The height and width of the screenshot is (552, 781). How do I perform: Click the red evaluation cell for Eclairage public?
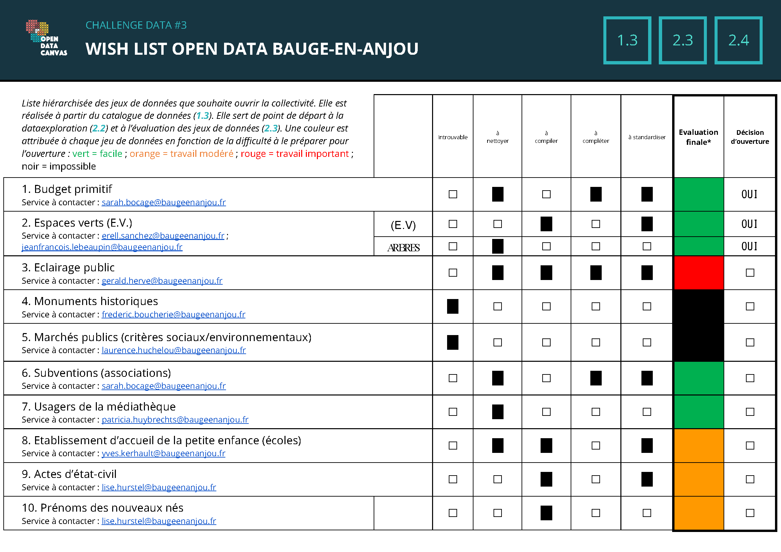click(698, 273)
